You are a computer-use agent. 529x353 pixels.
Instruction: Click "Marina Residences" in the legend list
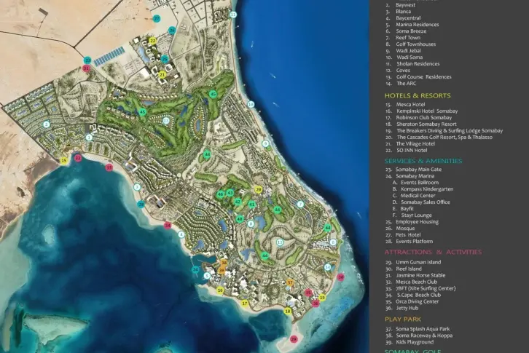pyautogui.click(x=418, y=25)
